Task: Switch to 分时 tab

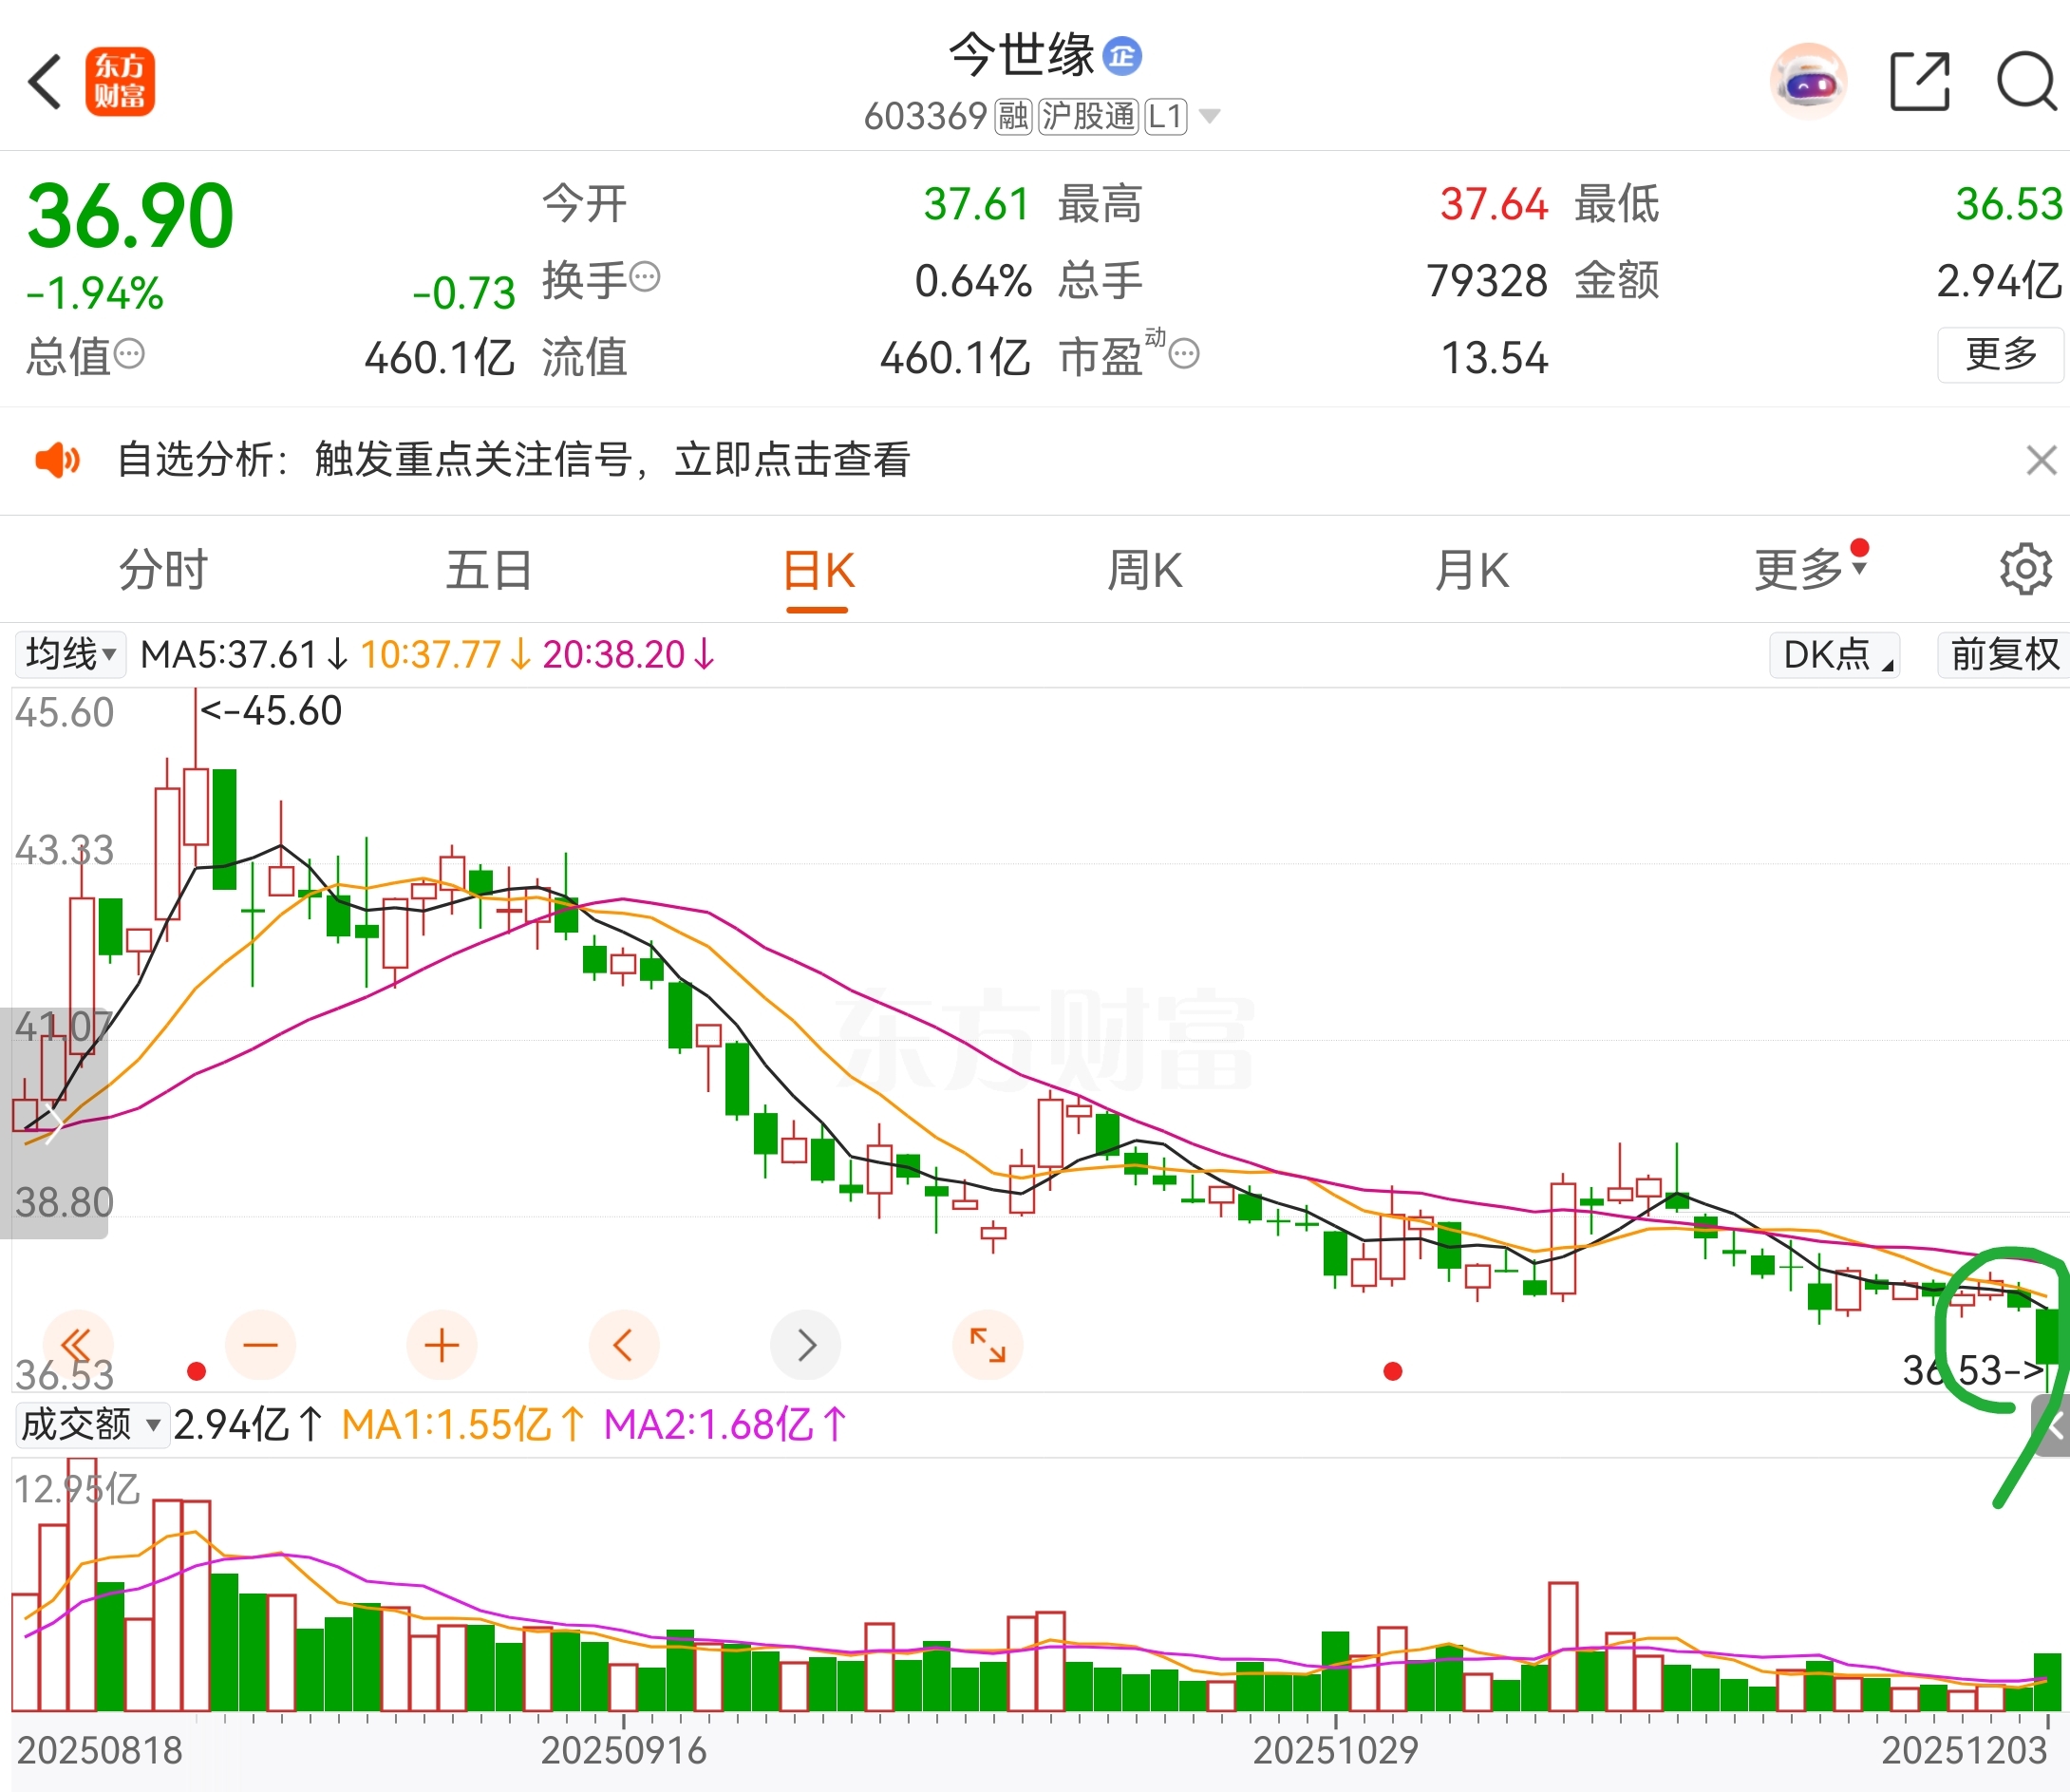Action: [x=163, y=571]
